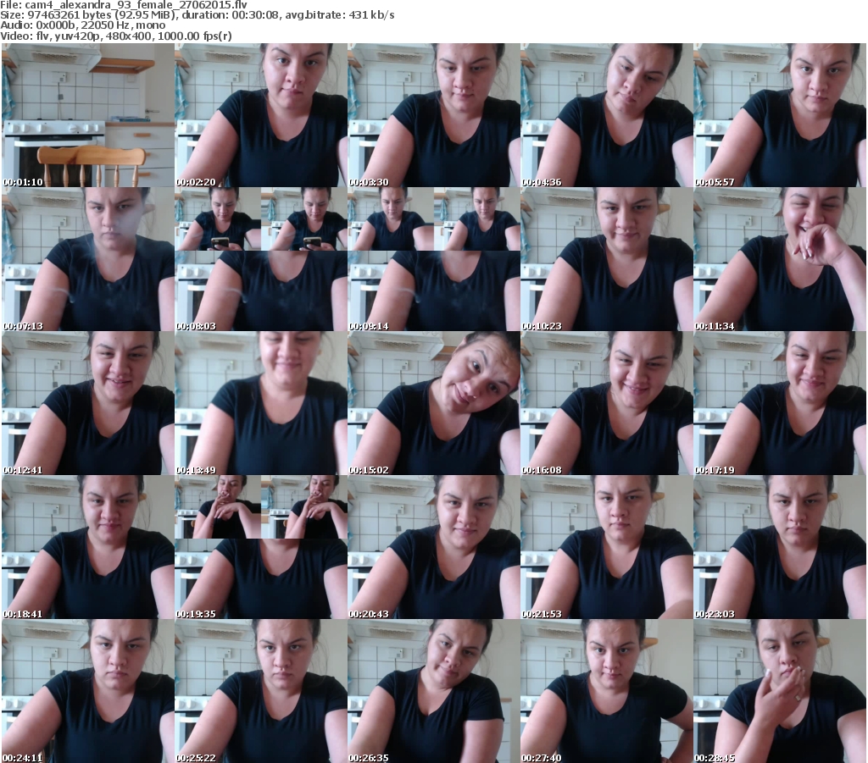The height and width of the screenshot is (763, 868).
Task: Pick the thumbnail marked 00:10:23
Action: (607, 259)
